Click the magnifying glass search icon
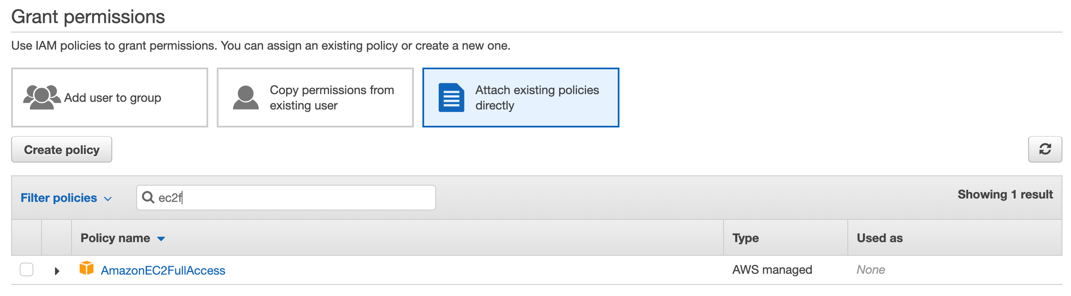The width and height of the screenshot is (1071, 296). 148,197
